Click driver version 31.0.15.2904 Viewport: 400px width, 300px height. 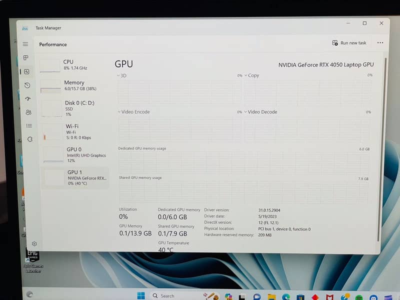coord(269,210)
